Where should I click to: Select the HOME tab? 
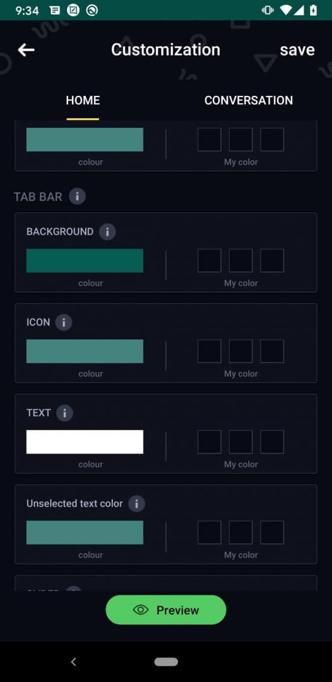click(x=83, y=101)
